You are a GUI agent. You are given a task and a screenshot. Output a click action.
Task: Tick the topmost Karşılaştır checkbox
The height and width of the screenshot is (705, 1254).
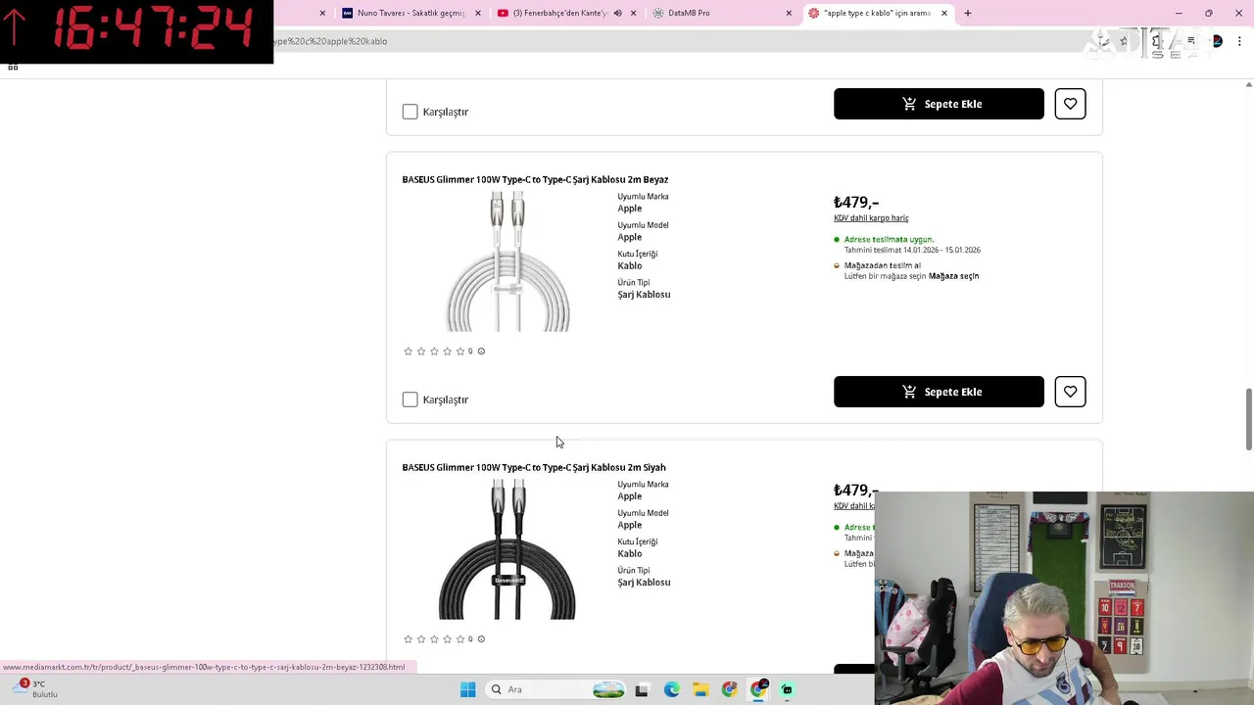coord(410,112)
